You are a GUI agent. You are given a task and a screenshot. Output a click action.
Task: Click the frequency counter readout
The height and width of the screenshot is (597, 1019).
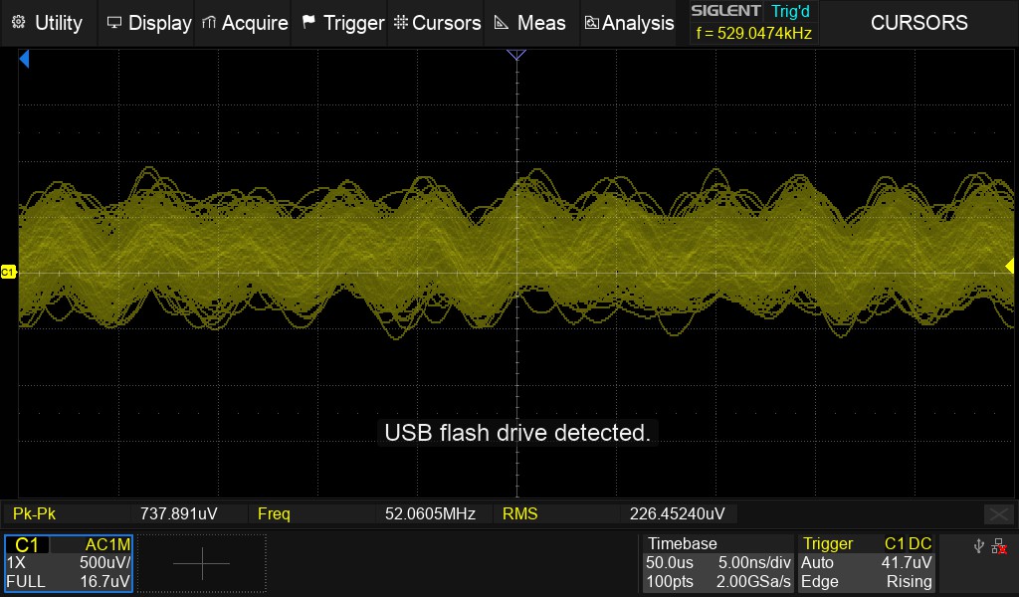coord(753,34)
